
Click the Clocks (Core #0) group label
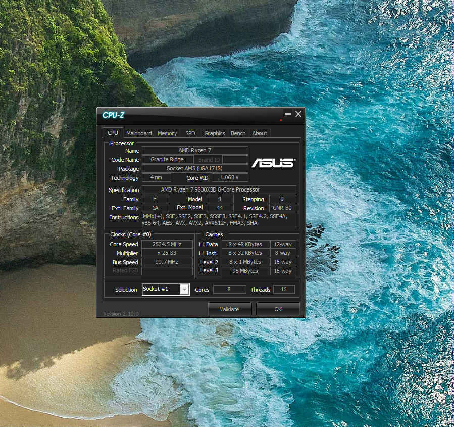click(131, 234)
